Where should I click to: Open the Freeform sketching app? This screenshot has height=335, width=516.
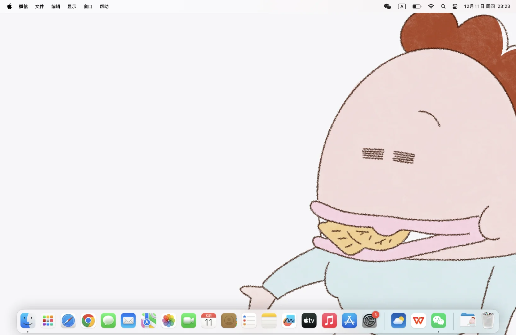(x=289, y=321)
